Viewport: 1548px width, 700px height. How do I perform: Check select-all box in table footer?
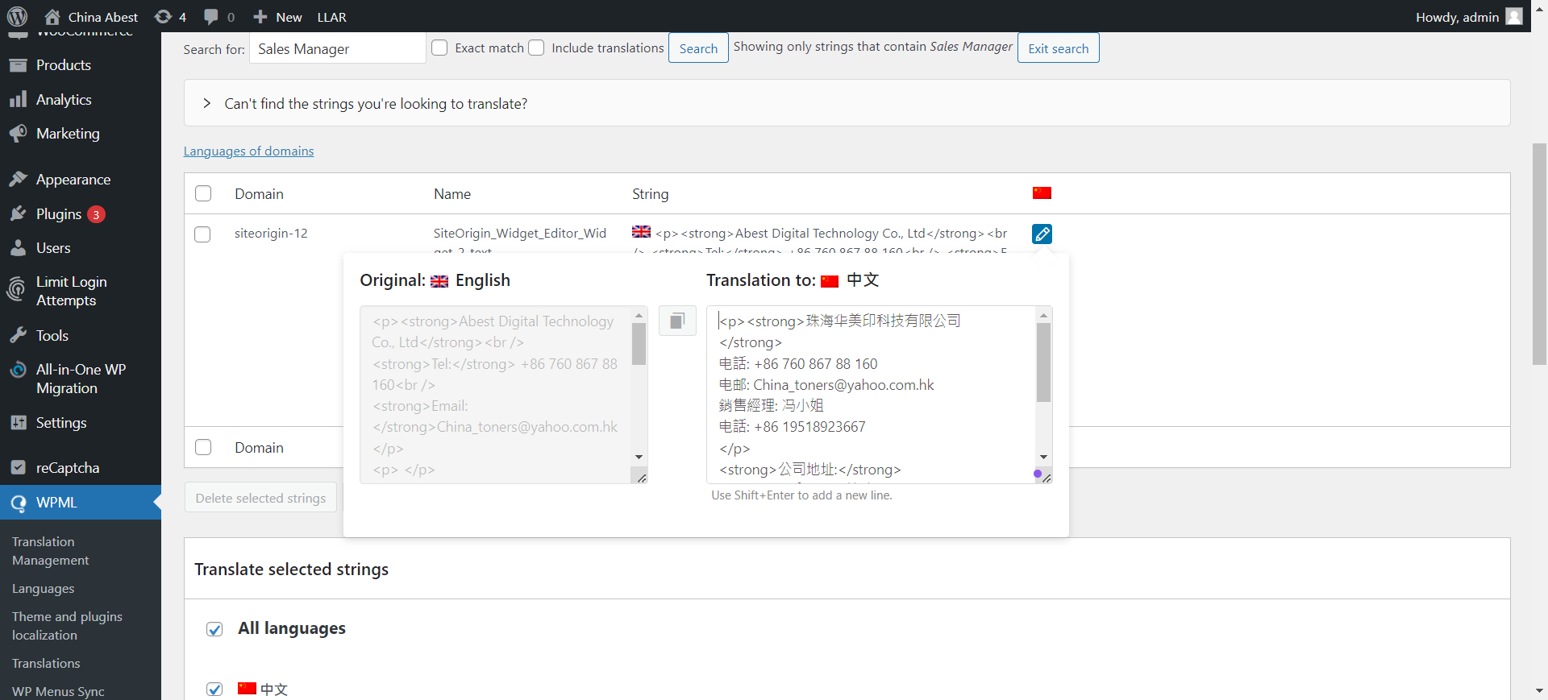pyautogui.click(x=203, y=447)
